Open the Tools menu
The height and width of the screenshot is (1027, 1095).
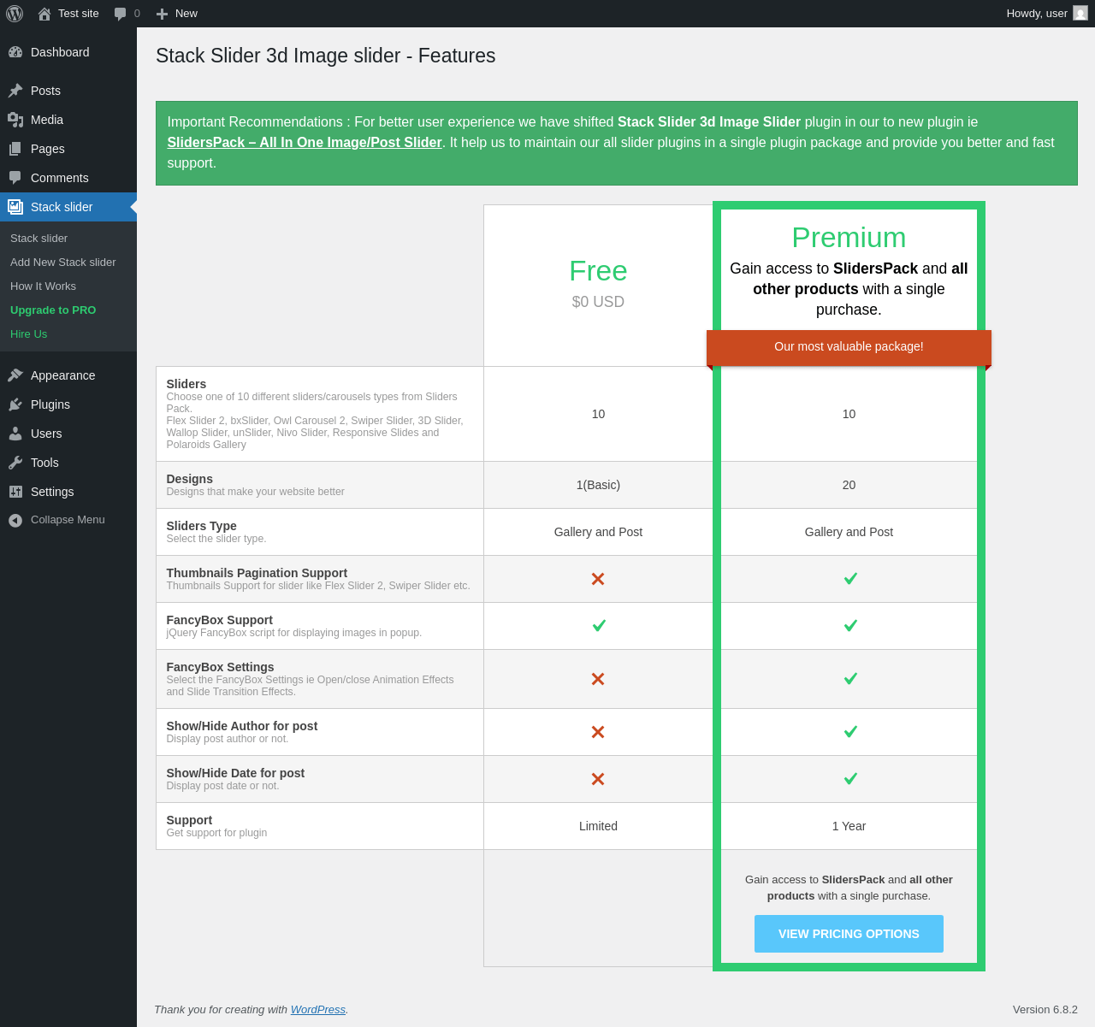[68, 463]
